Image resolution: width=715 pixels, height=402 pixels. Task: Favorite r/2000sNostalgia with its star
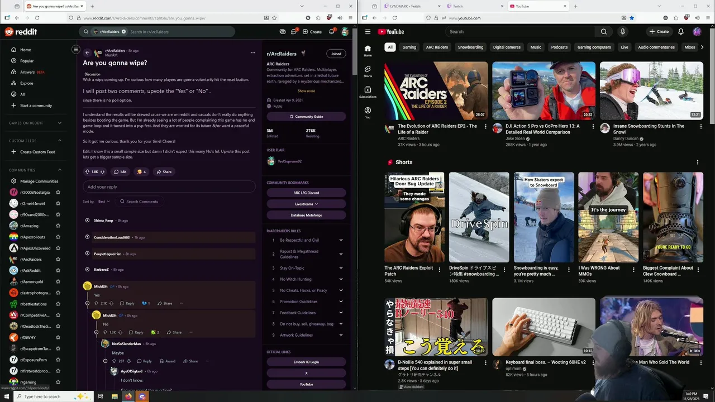point(58,192)
